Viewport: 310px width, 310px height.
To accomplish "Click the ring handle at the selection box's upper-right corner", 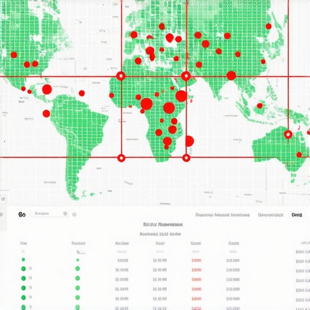I will click(186, 76).
